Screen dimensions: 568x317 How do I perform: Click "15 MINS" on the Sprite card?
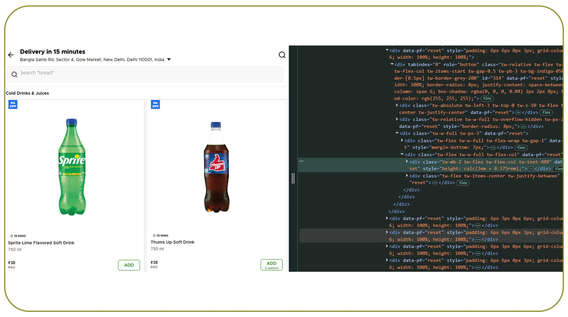[x=20, y=236]
